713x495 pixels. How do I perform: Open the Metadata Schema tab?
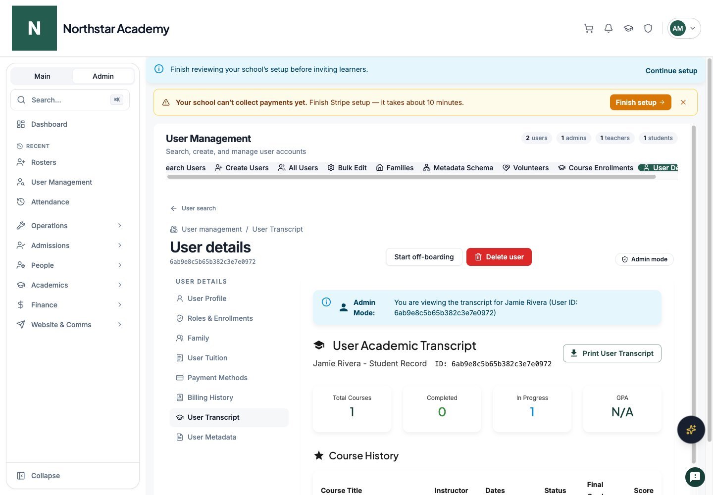(458, 168)
